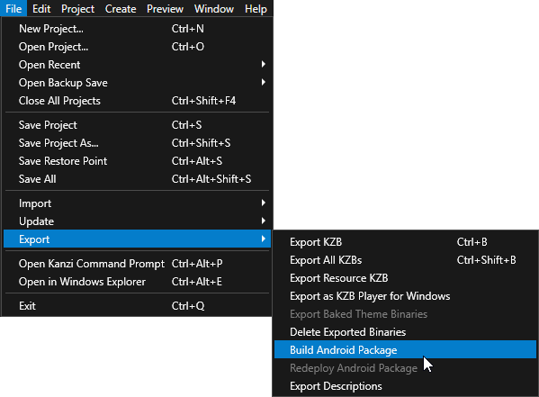Choose Open in Windows Explorer

coord(137,282)
